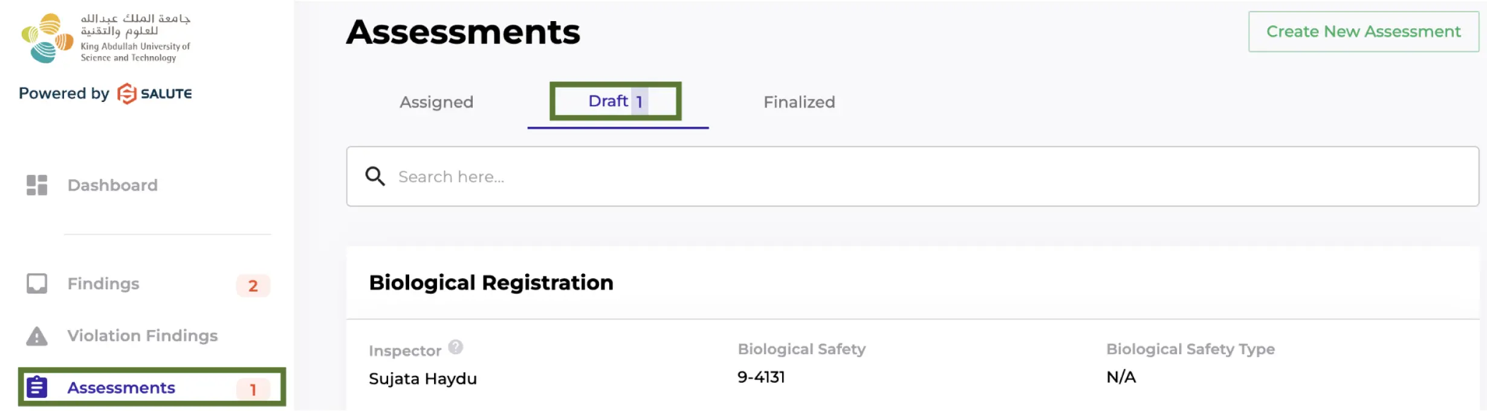The image size is (1487, 411).
Task: Click the Assessments clipboard icon
Action: click(x=37, y=387)
